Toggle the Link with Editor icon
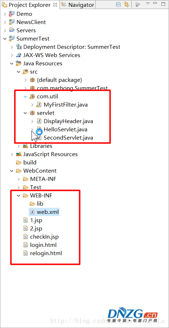The width and height of the screenshot is (169, 328). (126, 4)
